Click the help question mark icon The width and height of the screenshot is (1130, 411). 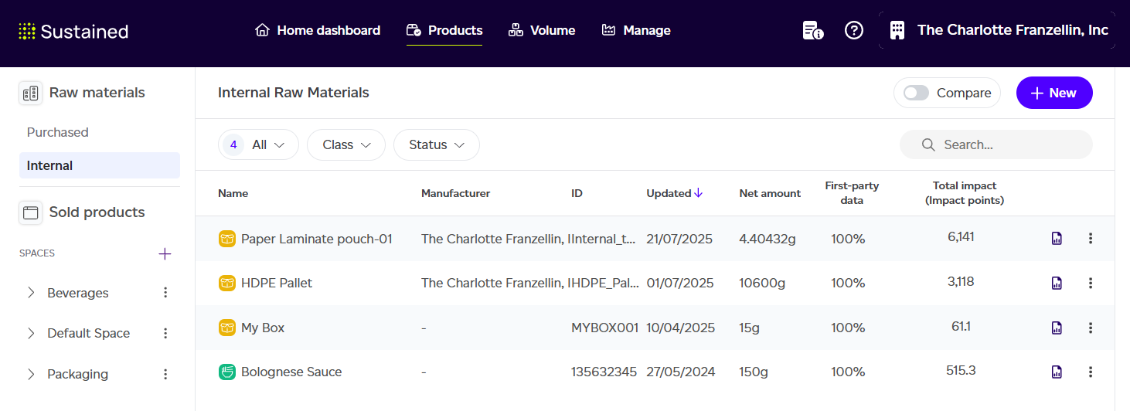[x=853, y=31]
